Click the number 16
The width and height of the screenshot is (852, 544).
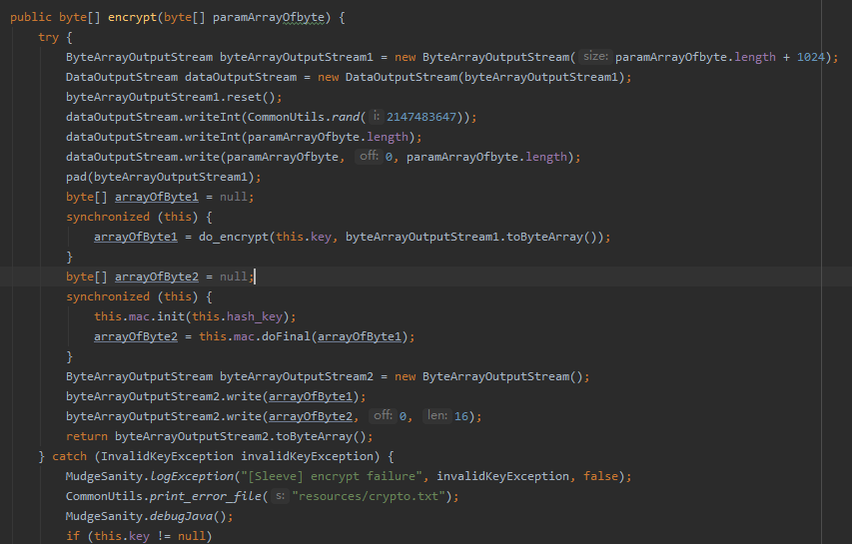click(x=460, y=417)
